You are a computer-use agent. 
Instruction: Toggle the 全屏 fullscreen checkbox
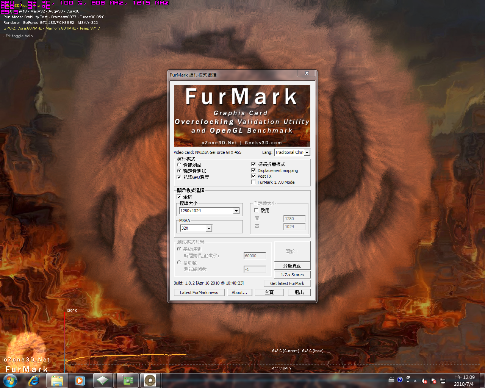pyautogui.click(x=179, y=197)
